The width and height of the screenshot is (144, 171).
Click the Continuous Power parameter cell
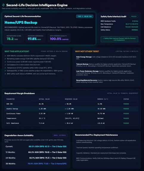tap(13, 113)
